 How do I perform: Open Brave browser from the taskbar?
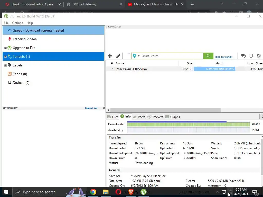131,192
